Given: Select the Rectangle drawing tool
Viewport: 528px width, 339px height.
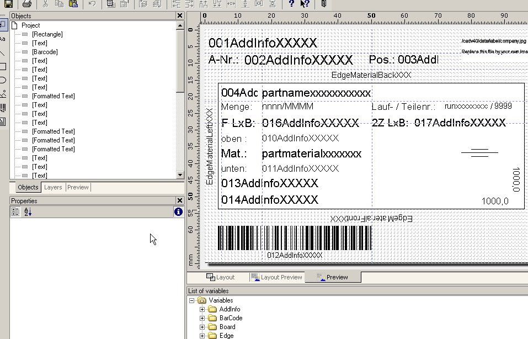Looking at the screenshot, I should (x=3, y=66).
